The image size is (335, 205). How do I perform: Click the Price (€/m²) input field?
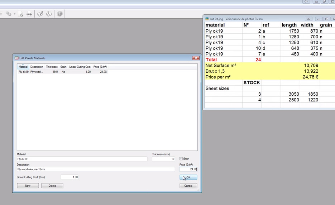(188, 169)
